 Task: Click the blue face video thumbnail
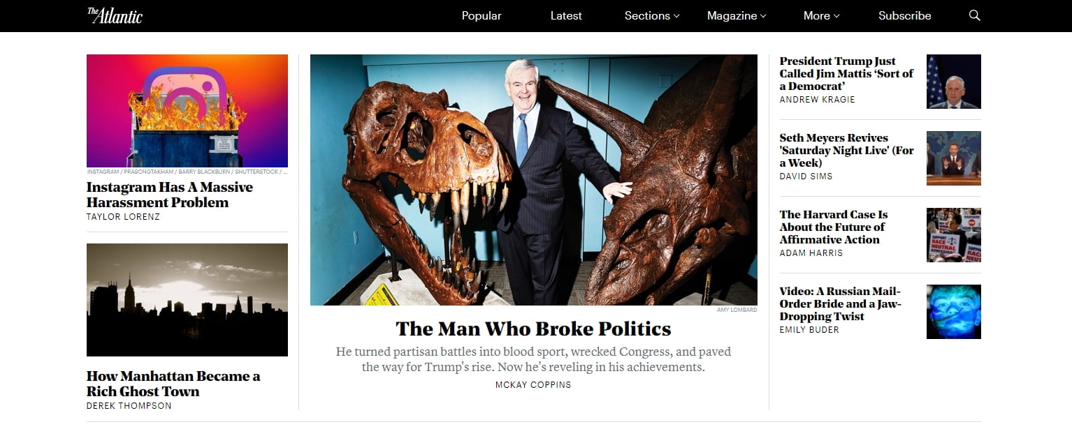[954, 312]
